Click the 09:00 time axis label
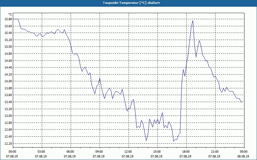This screenshot has height=160, width=257. (x=100, y=152)
